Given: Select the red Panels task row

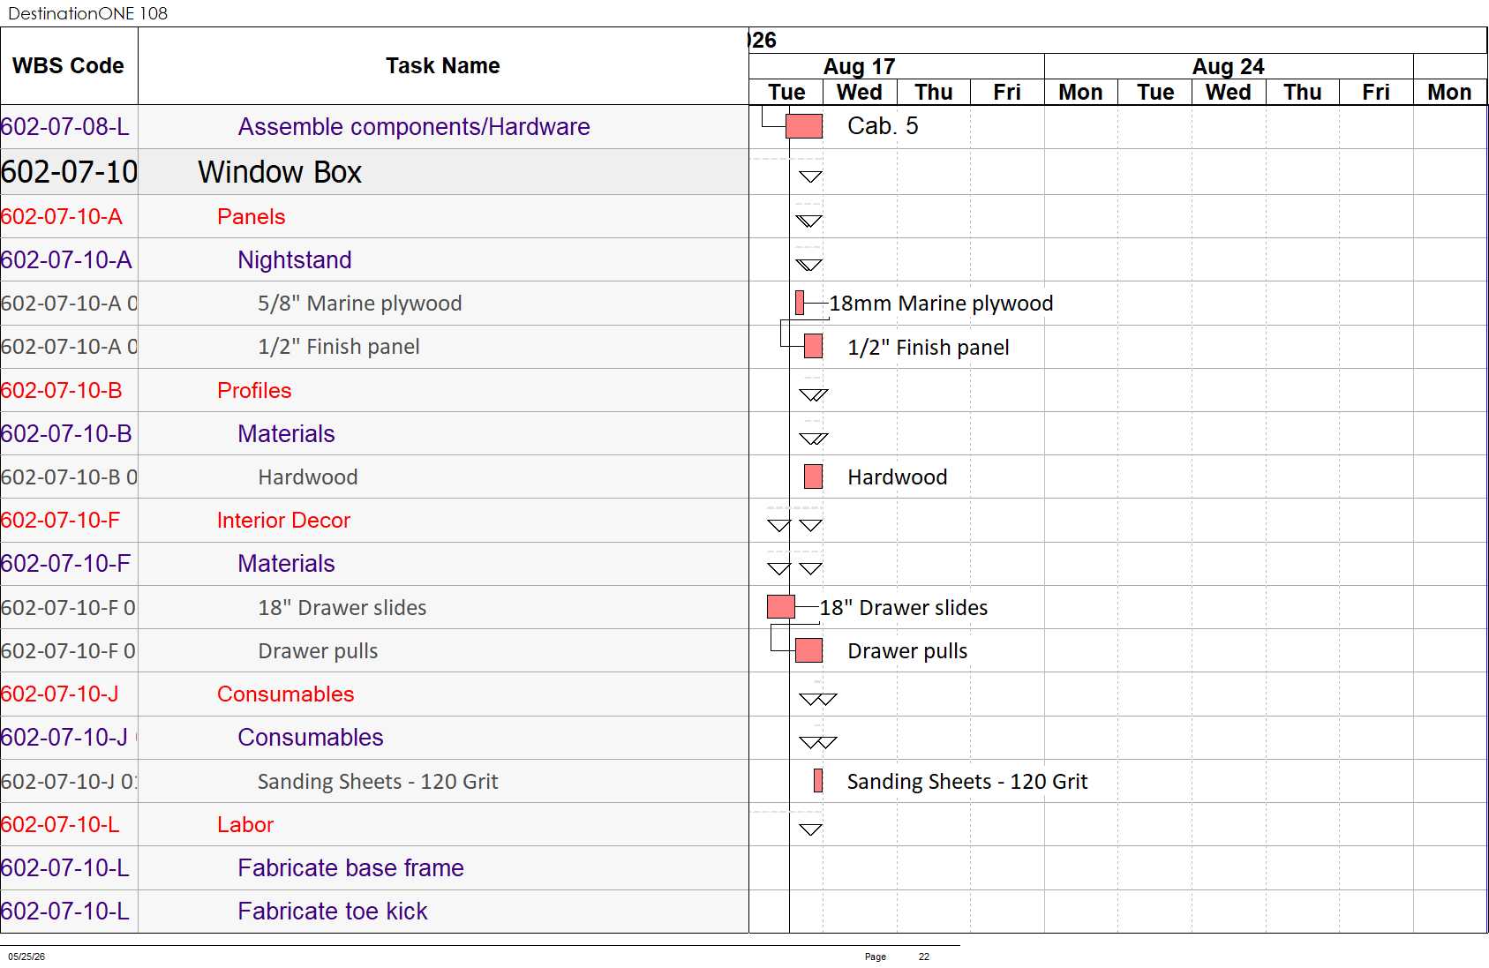Looking at the screenshot, I should pyautogui.click(x=374, y=216).
